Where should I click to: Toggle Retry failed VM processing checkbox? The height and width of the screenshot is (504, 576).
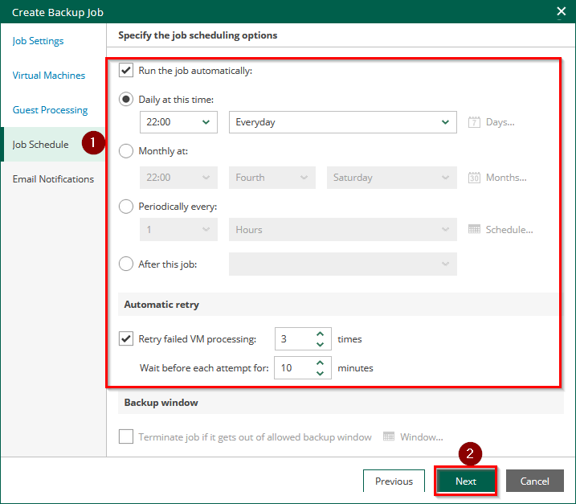tap(126, 338)
